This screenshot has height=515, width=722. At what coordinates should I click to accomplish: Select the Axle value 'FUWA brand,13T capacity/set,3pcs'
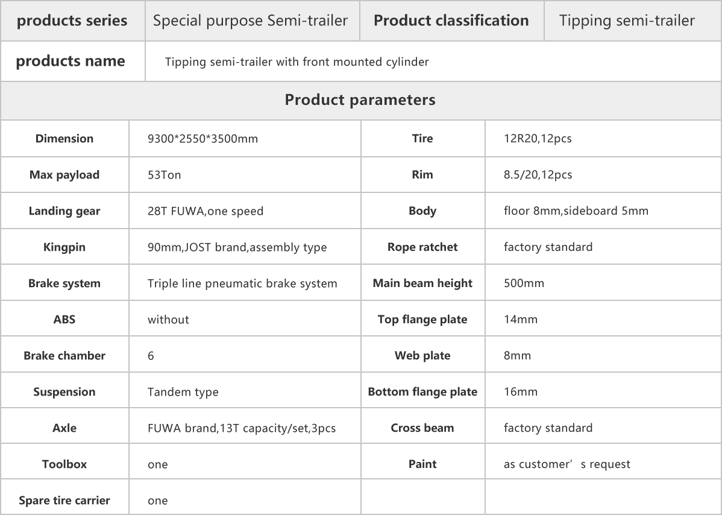point(242,428)
